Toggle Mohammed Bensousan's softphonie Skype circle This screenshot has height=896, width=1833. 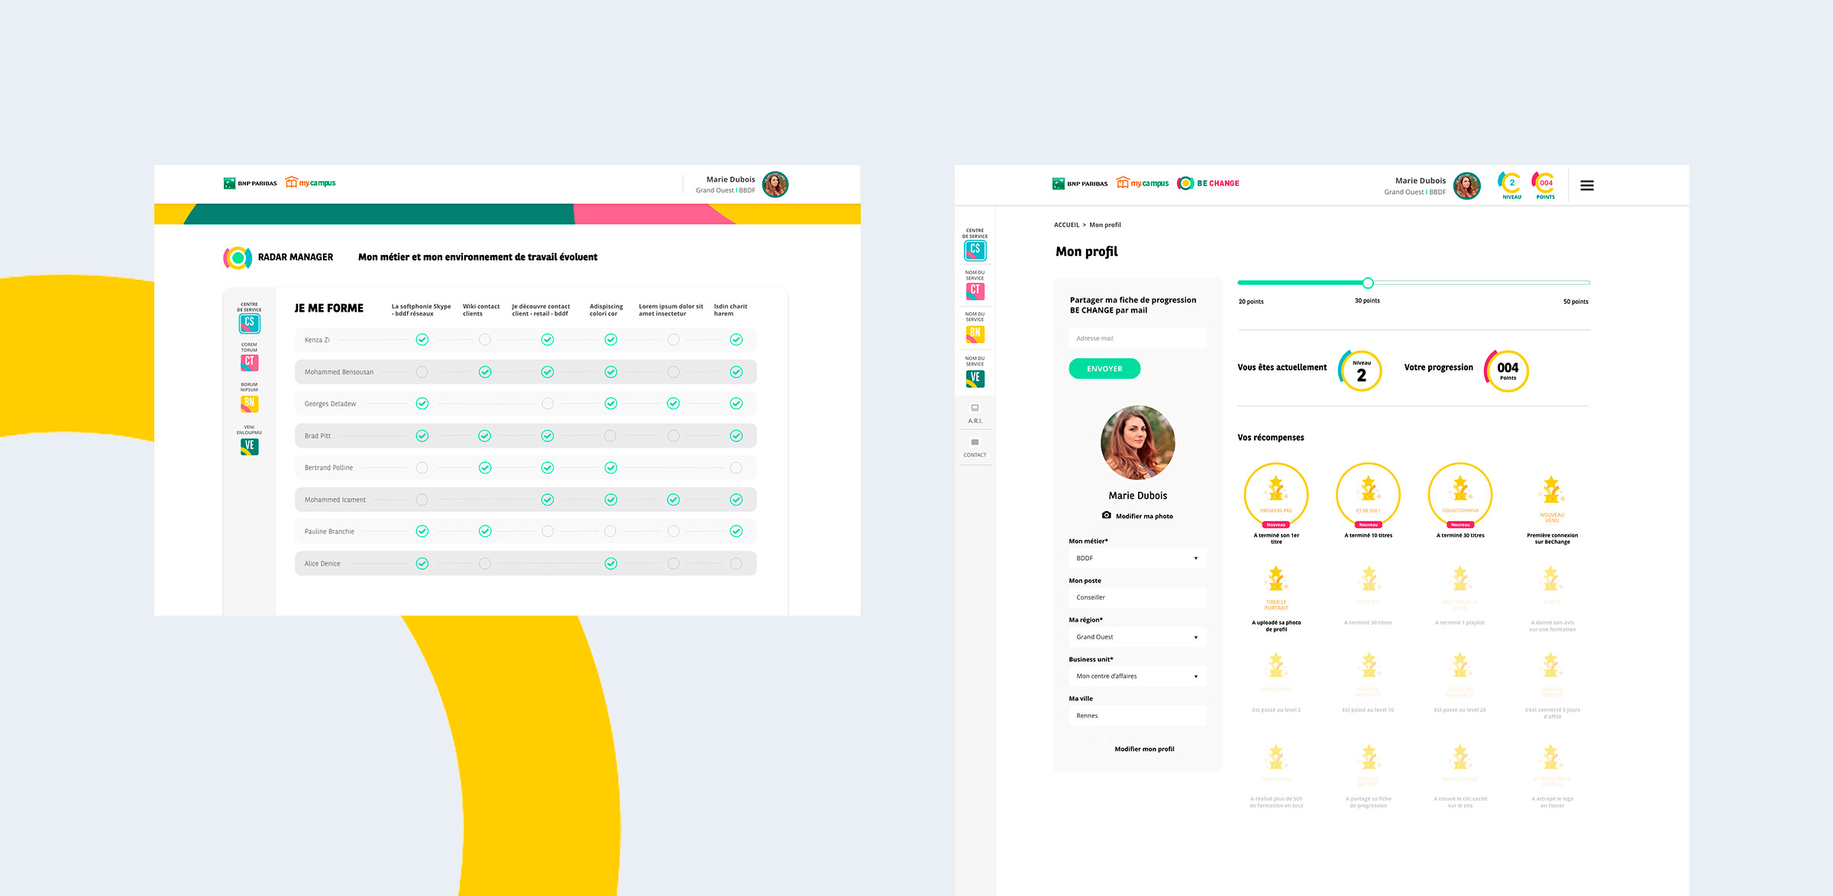click(422, 372)
